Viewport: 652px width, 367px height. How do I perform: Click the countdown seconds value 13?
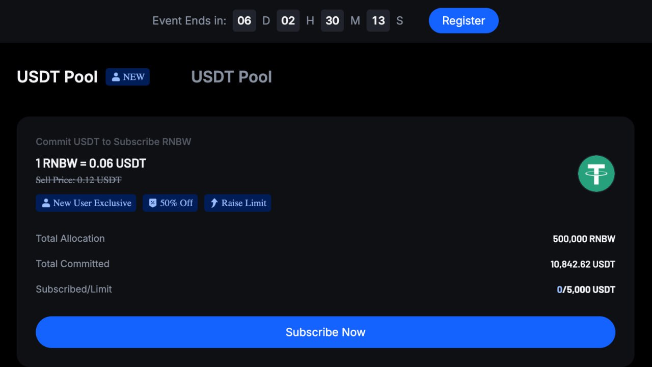378,21
